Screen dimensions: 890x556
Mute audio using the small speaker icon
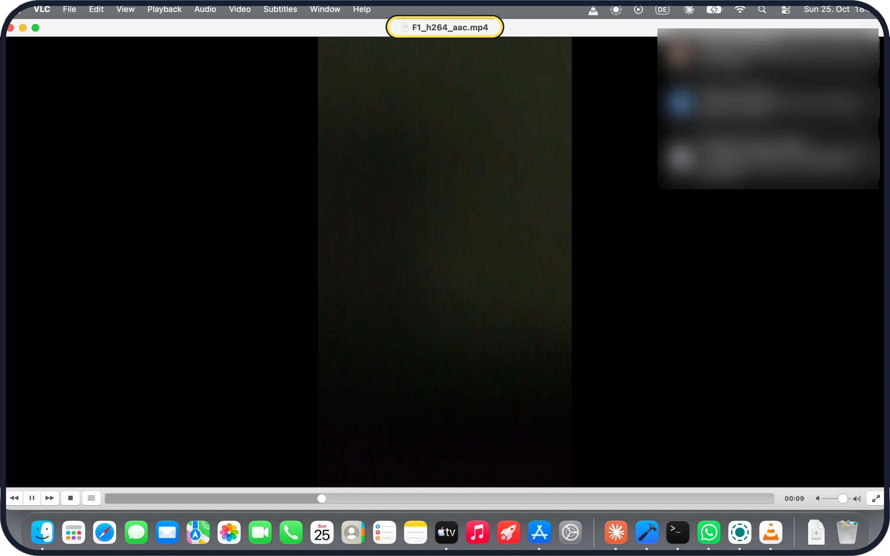[817, 498]
